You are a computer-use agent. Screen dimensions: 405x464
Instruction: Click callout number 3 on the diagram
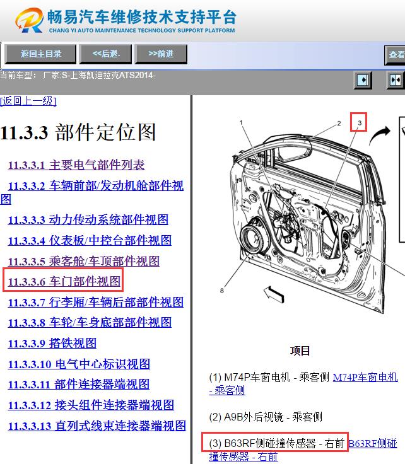360,122
